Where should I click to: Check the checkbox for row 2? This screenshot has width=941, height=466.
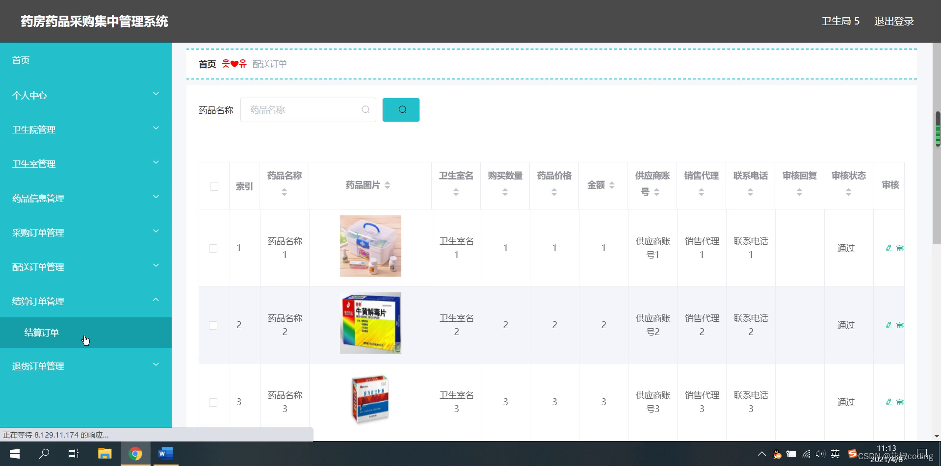click(x=213, y=325)
